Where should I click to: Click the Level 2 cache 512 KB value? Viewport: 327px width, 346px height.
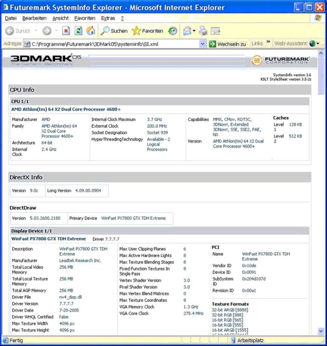point(295,136)
